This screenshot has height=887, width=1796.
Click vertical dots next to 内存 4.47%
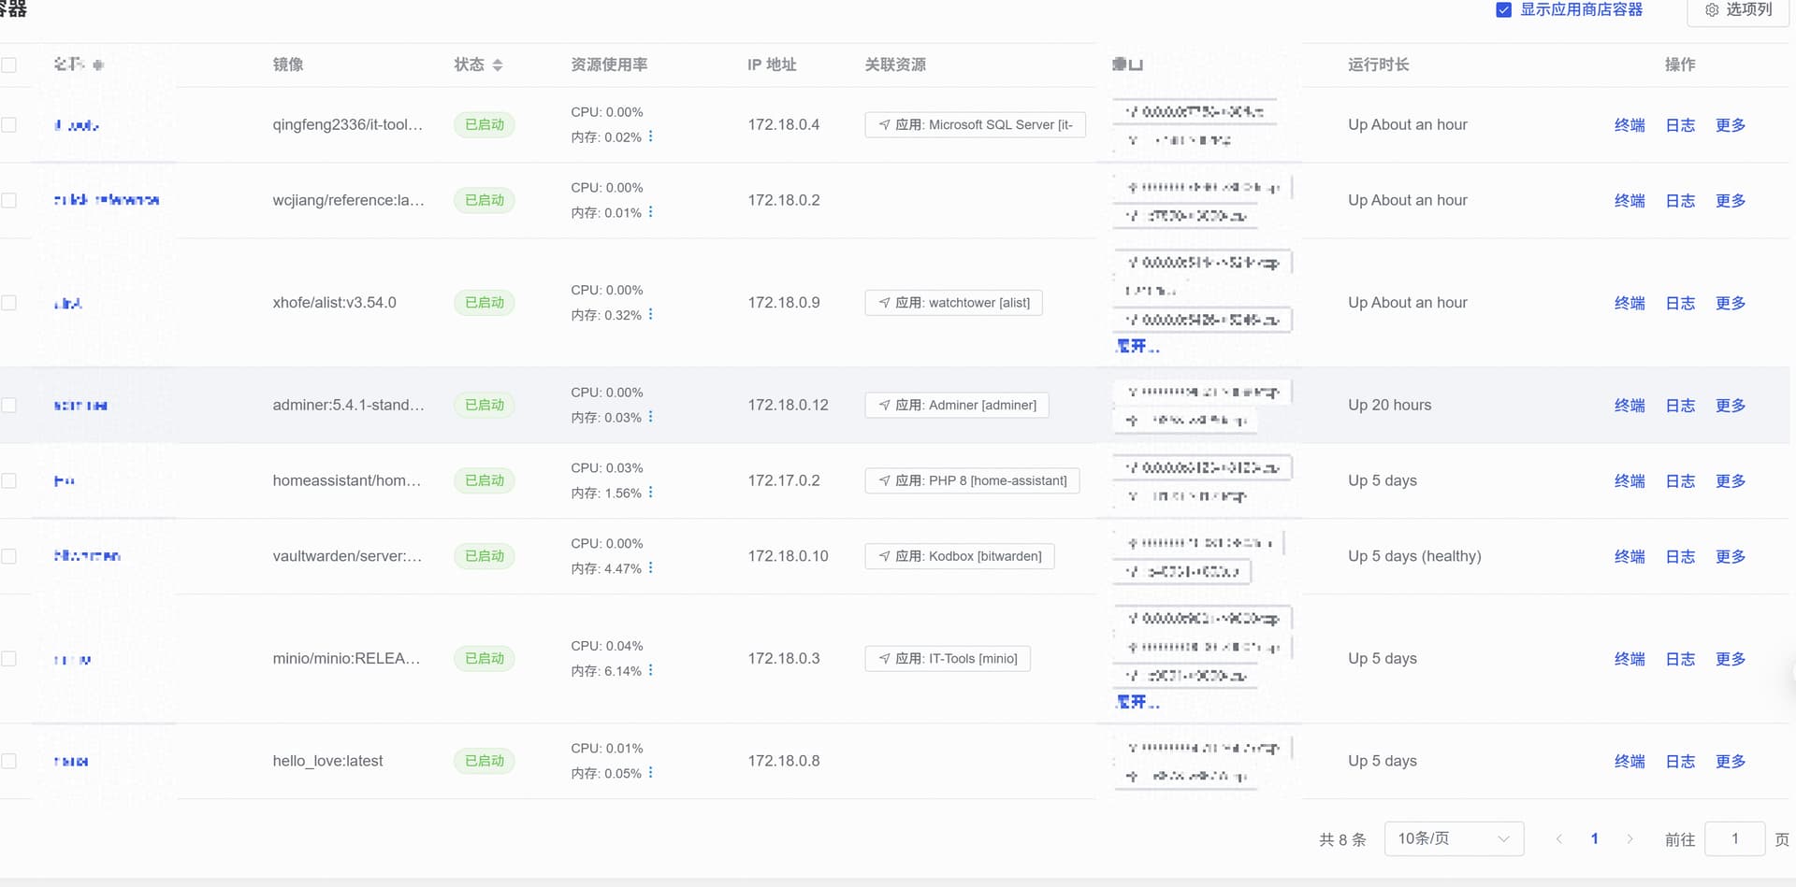[651, 567]
